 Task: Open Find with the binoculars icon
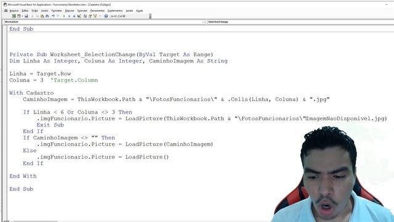pos(47,16)
